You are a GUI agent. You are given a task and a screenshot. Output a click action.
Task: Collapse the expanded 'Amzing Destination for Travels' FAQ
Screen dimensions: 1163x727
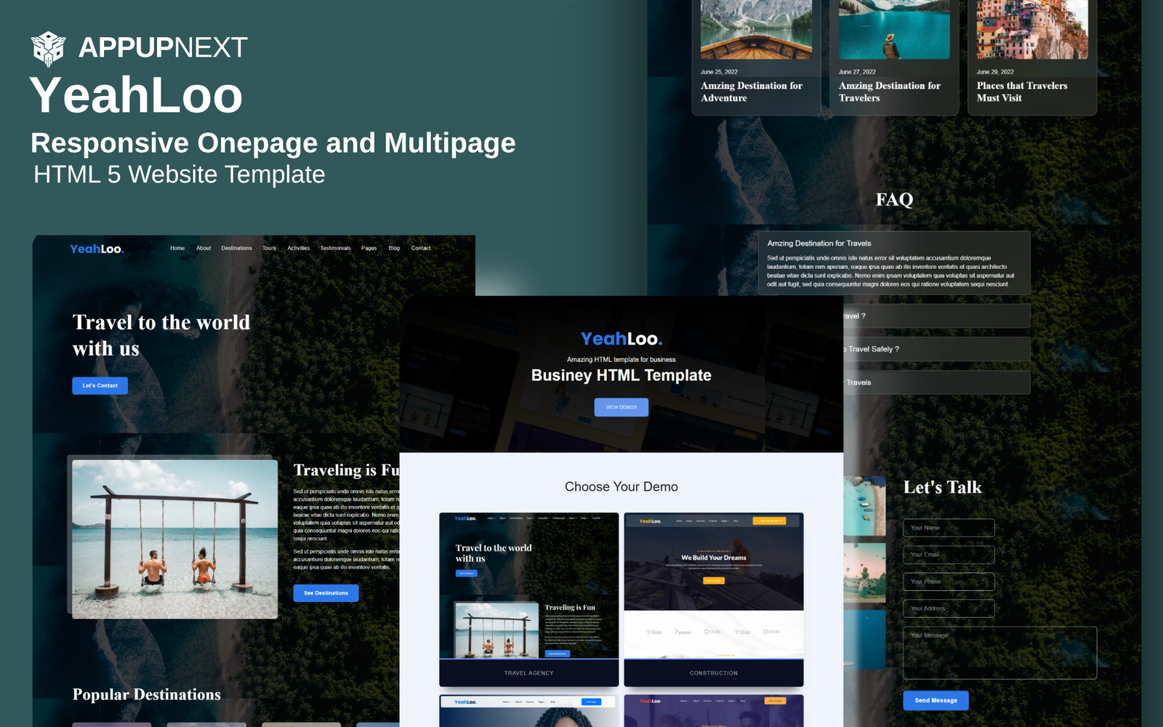click(x=893, y=244)
